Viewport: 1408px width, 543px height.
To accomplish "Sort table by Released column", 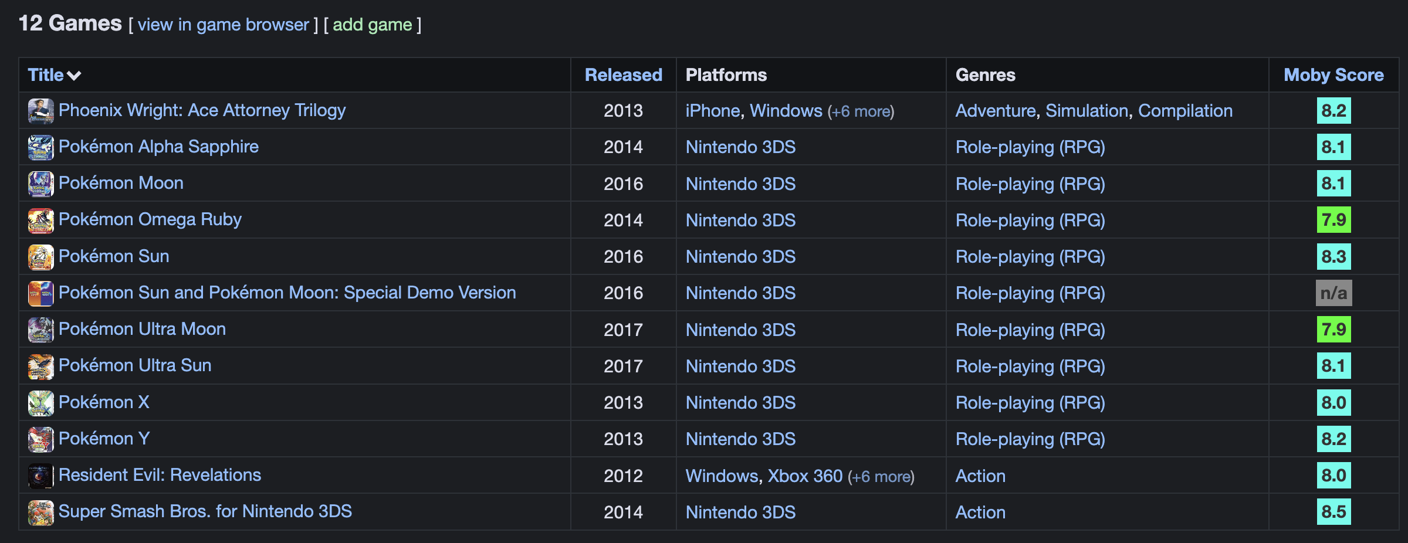I will [624, 75].
